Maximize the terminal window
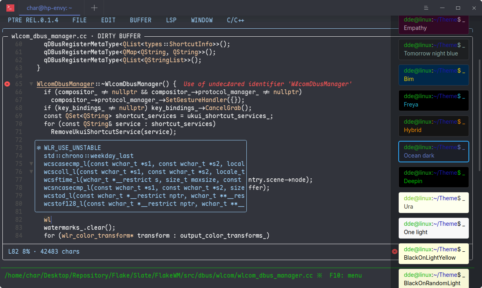This screenshot has width=482, height=288. point(458,8)
